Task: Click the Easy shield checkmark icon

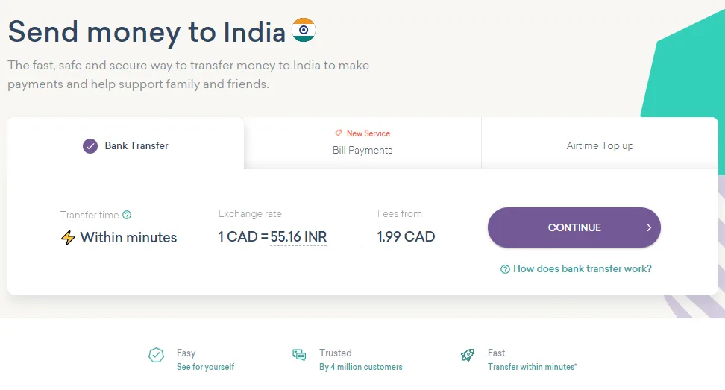Action: (x=156, y=356)
